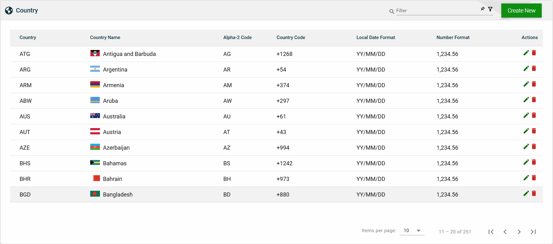Delete the Bangladesh entry

[x=534, y=193]
